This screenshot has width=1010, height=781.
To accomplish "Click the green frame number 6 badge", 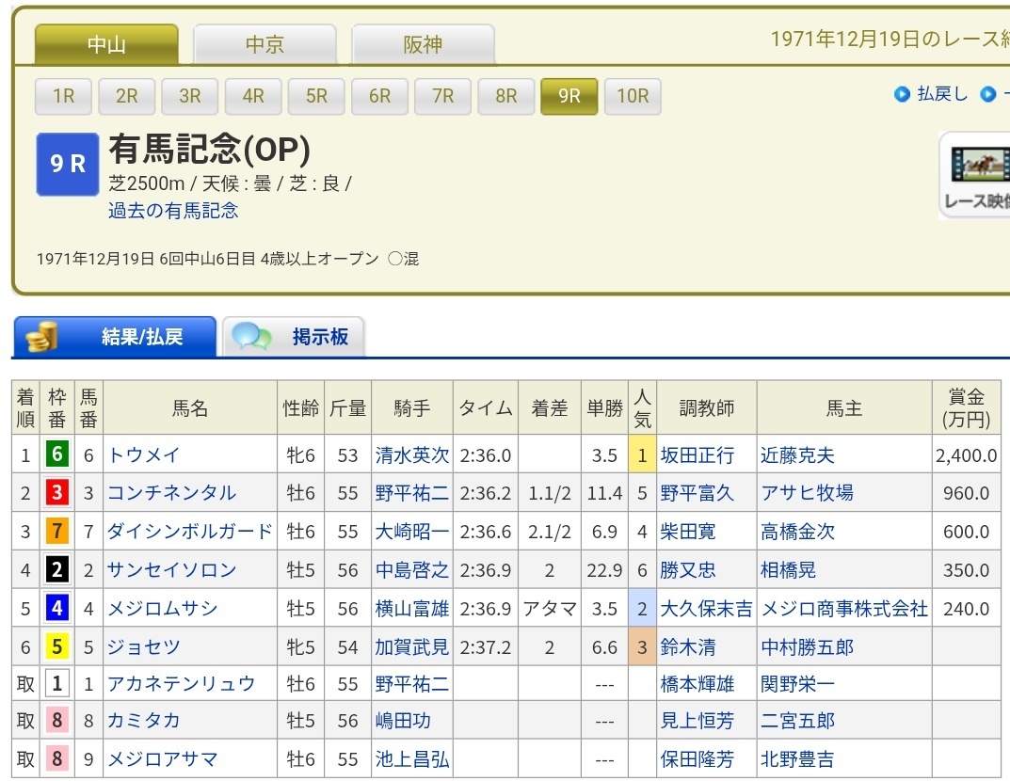I will click(x=56, y=454).
